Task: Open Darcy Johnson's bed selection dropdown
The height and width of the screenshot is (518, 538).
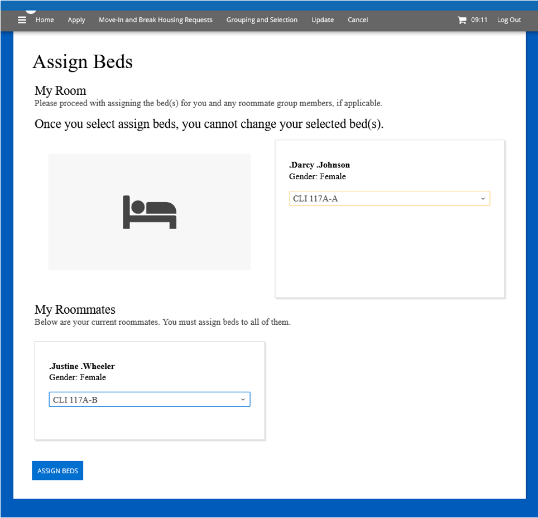Action: (x=389, y=198)
